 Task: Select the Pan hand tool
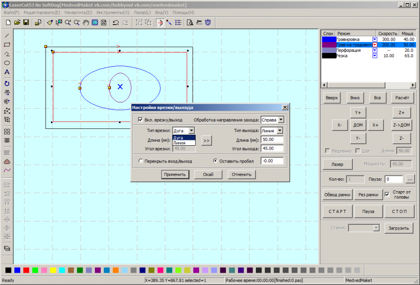86,23
